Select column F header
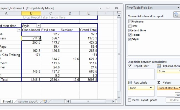Viewport: 180px width, 110px height. [x=106, y=13]
